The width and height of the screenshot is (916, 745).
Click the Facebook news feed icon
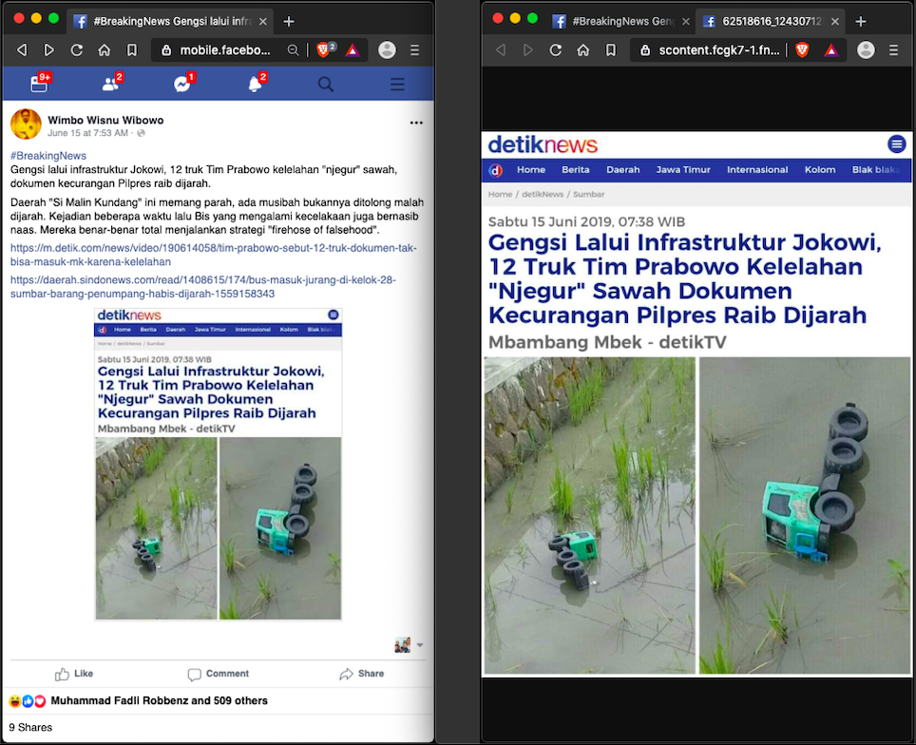(x=39, y=85)
